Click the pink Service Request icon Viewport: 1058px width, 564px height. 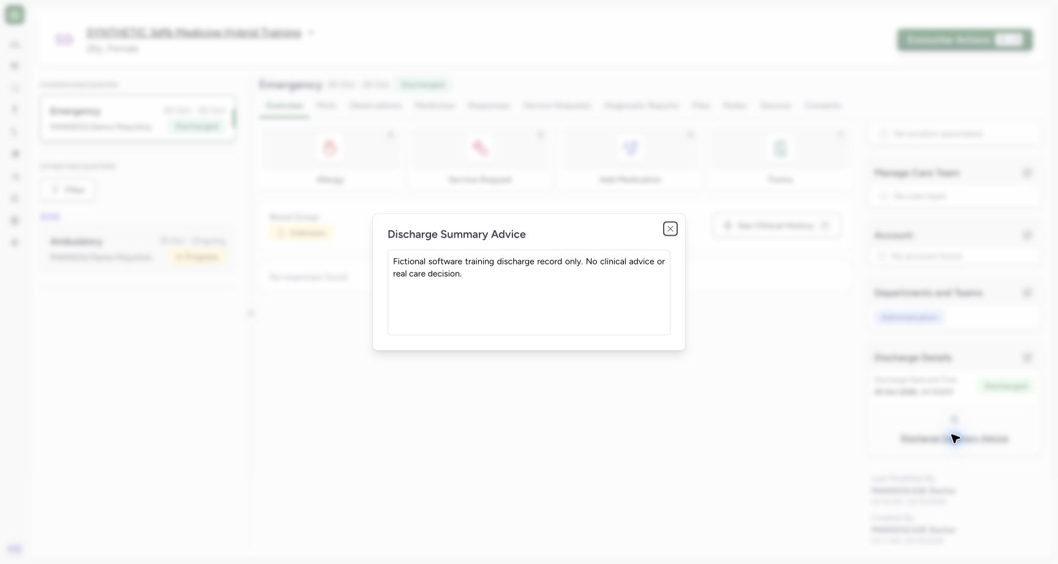(480, 148)
